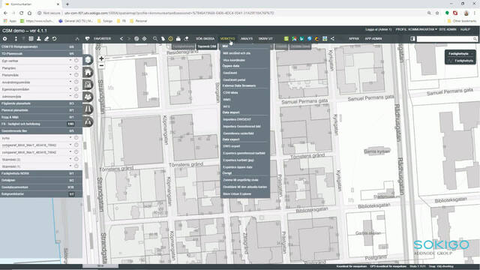This screenshot has height=270, width=480.
Task: Expand the Detaljplan layer group
Action: (41, 180)
